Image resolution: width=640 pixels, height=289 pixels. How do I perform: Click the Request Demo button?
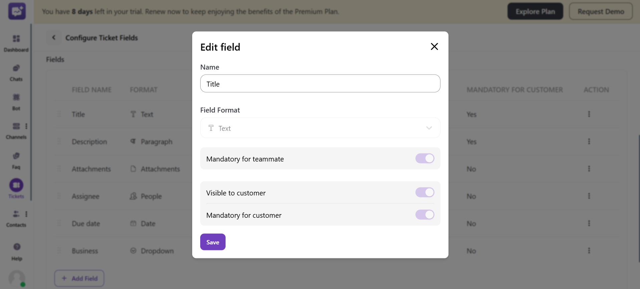(601, 12)
